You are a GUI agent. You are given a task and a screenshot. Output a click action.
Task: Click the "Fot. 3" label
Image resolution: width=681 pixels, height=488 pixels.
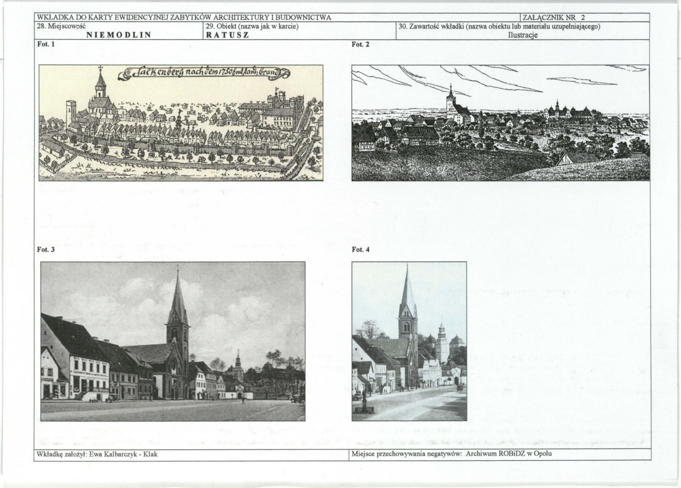tap(46, 249)
